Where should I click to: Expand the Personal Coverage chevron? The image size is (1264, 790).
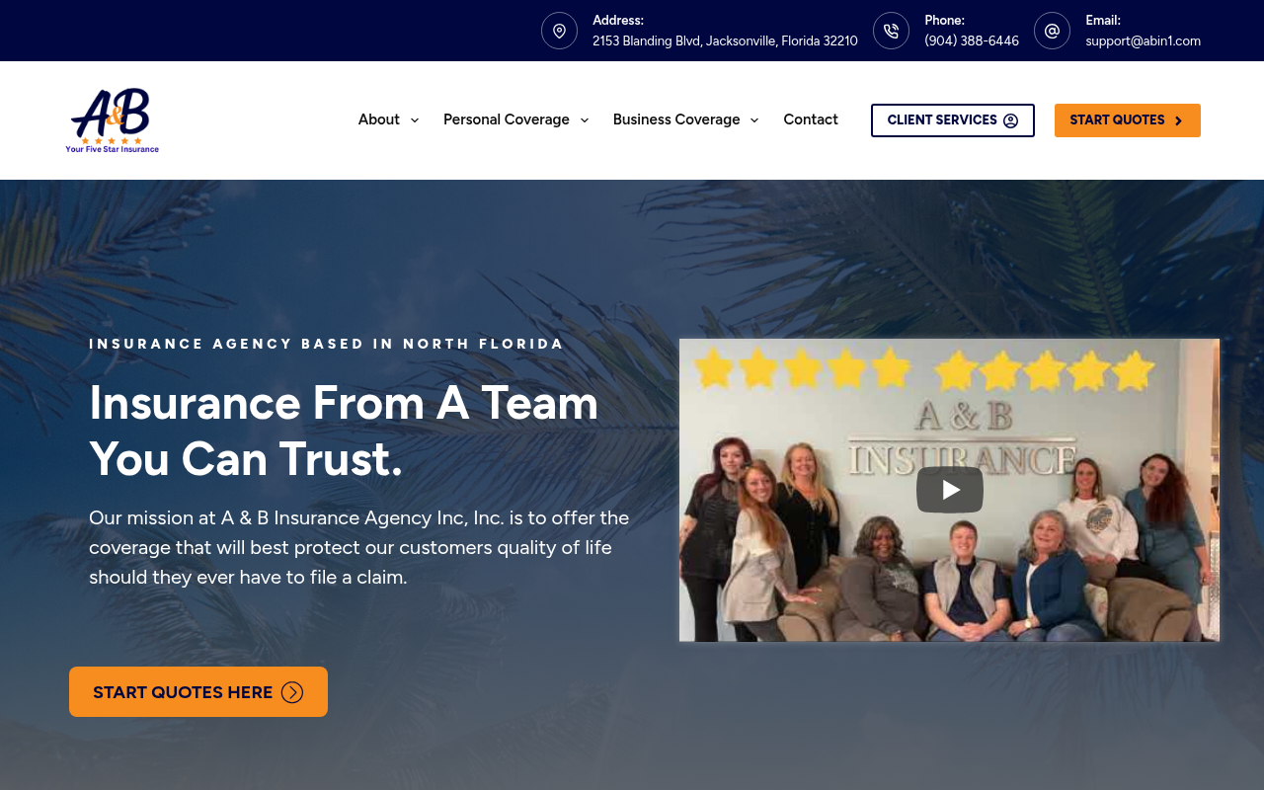click(584, 120)
